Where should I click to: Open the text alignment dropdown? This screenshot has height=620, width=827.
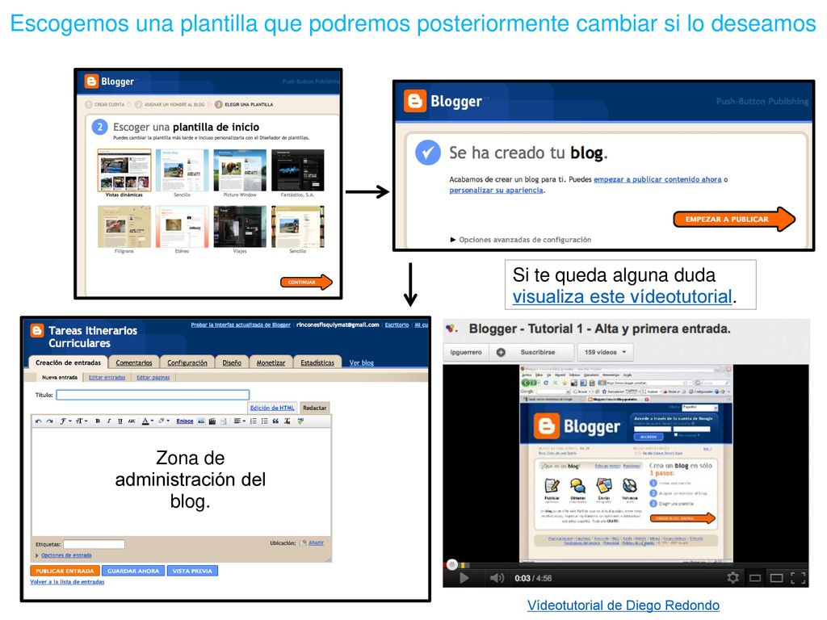click(240, 421)
